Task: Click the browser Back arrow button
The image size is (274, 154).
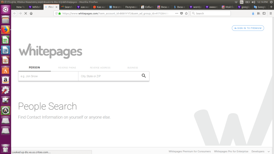Action: [15, 14]
